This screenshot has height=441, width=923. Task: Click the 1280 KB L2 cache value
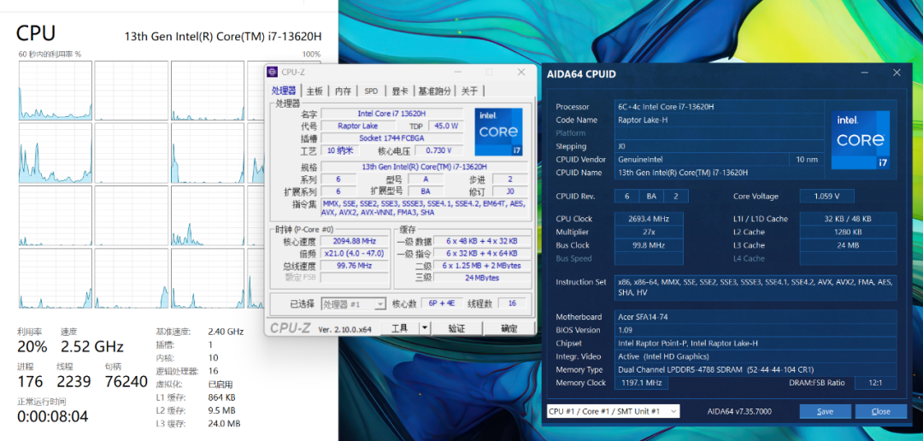click(848, 232)
